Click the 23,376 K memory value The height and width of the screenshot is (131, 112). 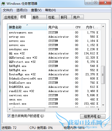92,74
